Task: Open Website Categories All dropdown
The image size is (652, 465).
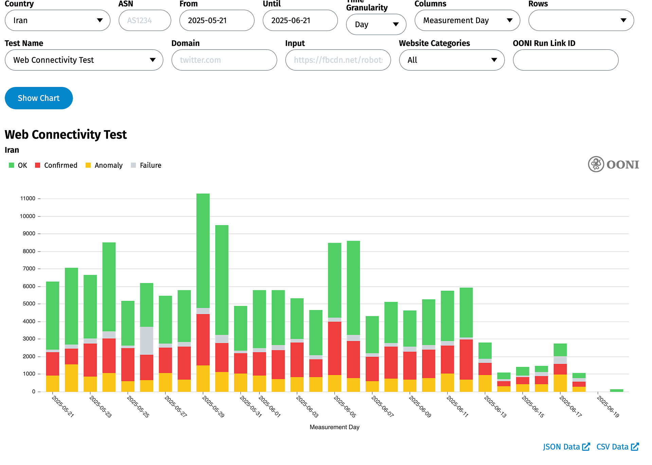Action: [x=452, y=60]
